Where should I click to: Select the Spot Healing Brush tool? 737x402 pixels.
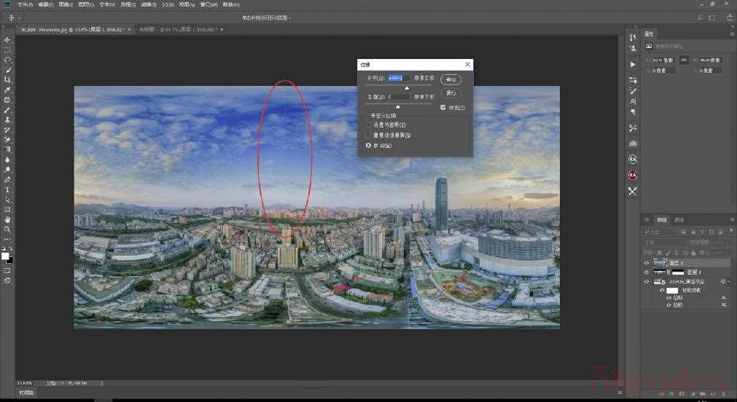tap(7, 100)
